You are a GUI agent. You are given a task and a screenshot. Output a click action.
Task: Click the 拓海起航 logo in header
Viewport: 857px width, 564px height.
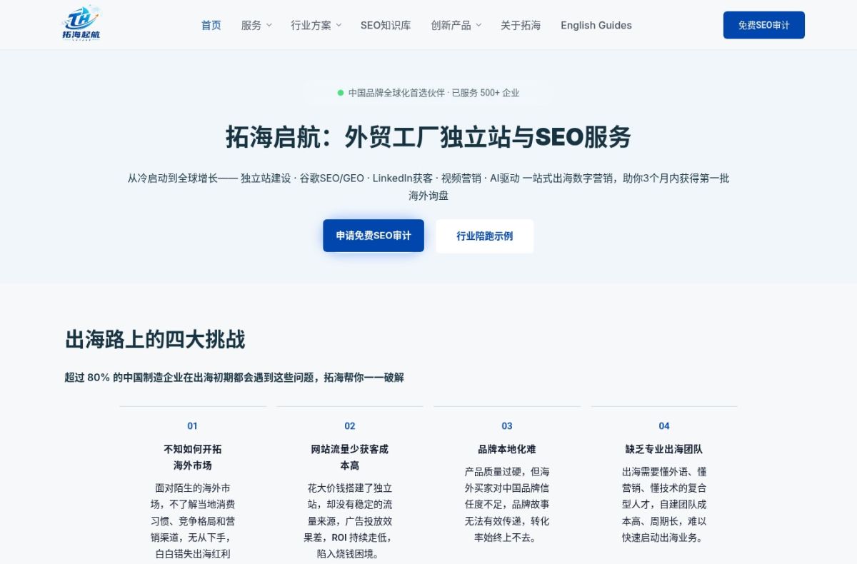tap(81, 24)
